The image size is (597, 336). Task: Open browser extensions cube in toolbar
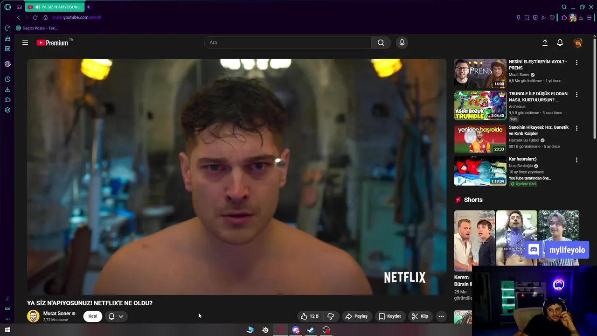tap(564, 18)
